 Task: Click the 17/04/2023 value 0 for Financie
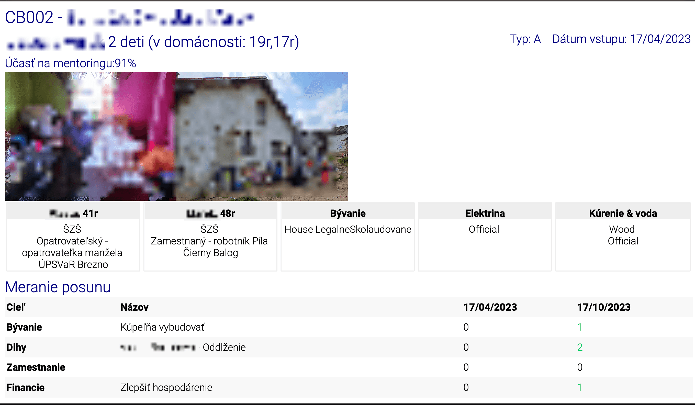[466, 388]
